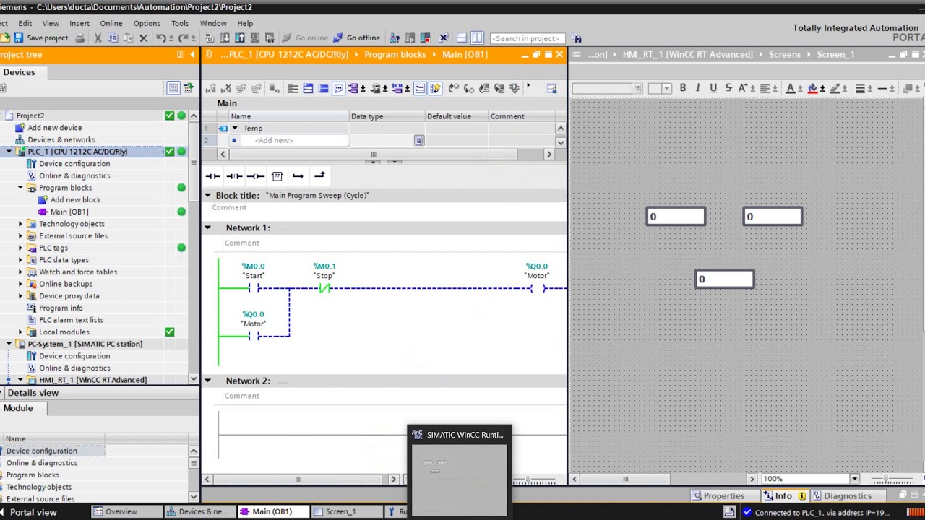The height and width of the screenshot is (520, 925).
Task: Insert an output coil assignment
Action: point(255,176)
